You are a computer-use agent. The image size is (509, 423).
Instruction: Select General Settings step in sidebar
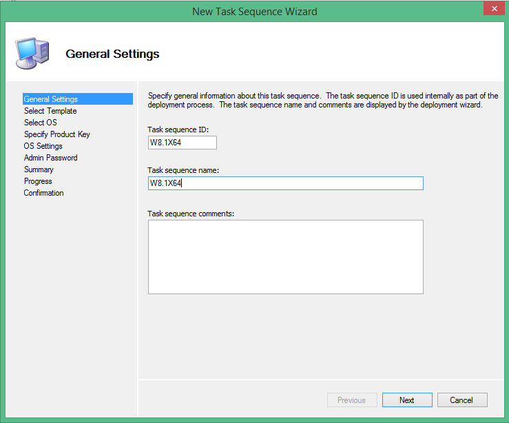(x=51, y=99)
